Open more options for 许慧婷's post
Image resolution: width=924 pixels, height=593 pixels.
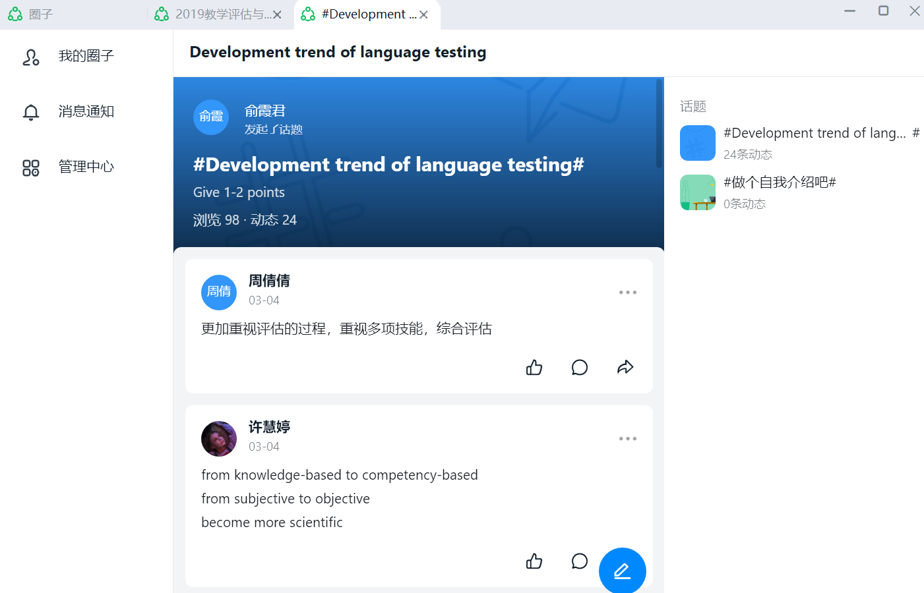click(627, 439)
